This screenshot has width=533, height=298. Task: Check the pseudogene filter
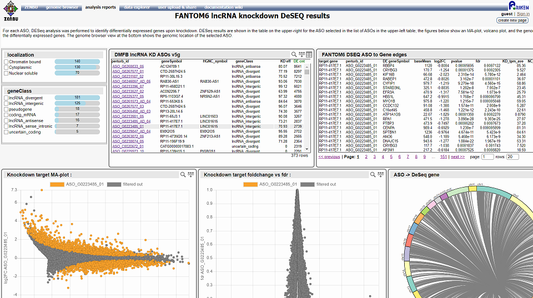6,109
